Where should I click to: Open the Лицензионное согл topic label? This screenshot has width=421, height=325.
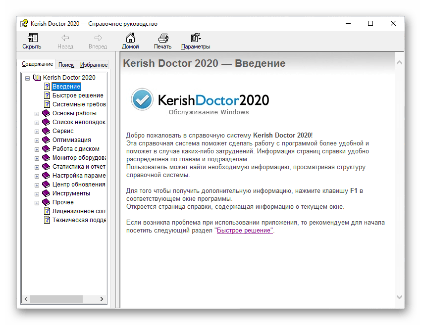coord(79,211)
